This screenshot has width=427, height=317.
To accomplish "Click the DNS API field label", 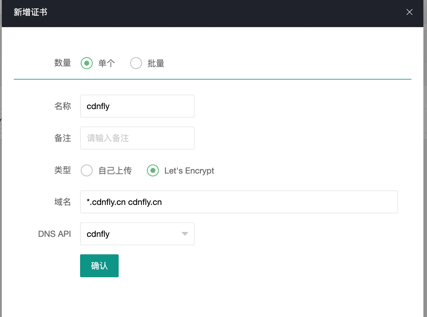I will point(55,234).
